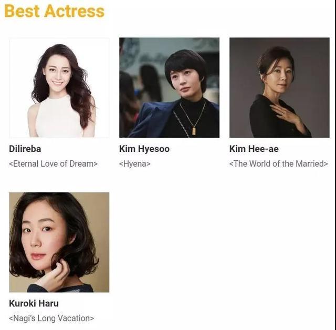Image resolution: width=336 pixels, height=330 pixels.
Task: Select Kim Hee-ae's portrait image
Action: click(279, 87)
